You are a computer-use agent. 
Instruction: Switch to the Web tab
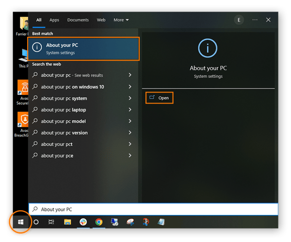(x=101, y=20)
